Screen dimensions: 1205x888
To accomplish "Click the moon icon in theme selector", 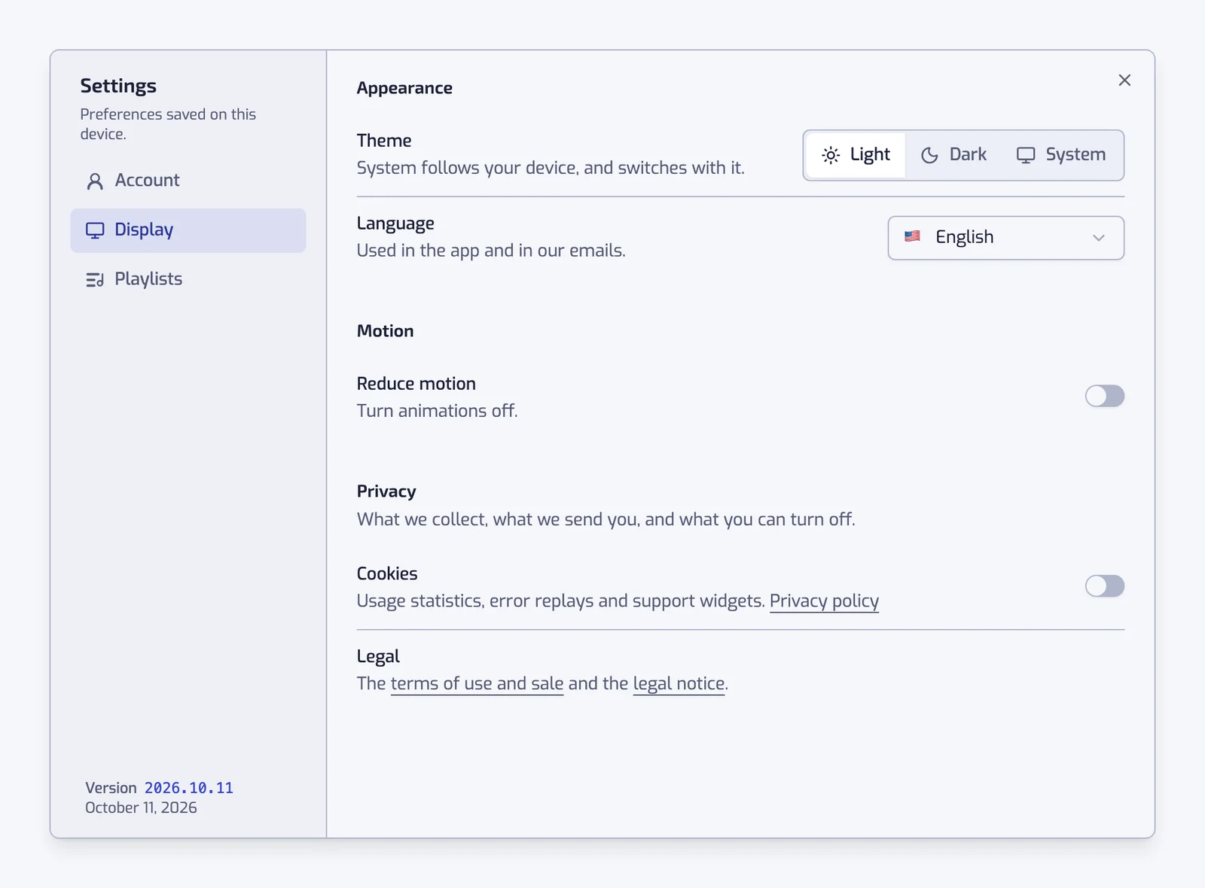I will [930, 155].
